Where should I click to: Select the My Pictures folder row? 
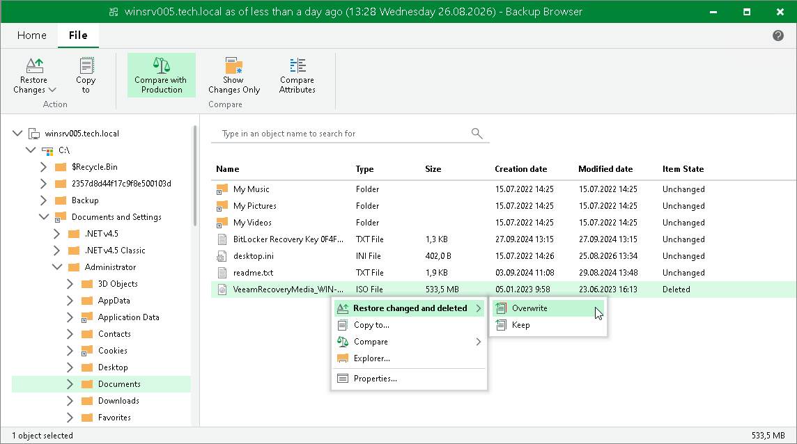click(x=503, y=206)
